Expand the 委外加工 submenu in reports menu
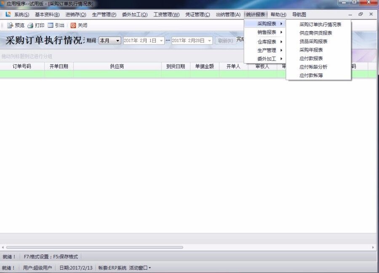The width and height of the screenshot is (379, 273). click(265, 58)
